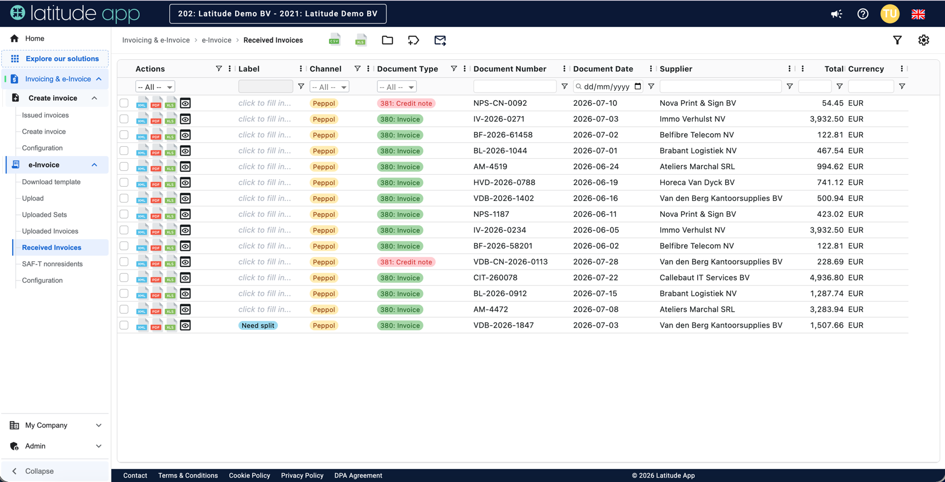This screenshot has width=945, height=482.
Task: Click the Invoicing & e-Invoice breadcrumb
Action: pyautogui.click(x=156, y=40)
